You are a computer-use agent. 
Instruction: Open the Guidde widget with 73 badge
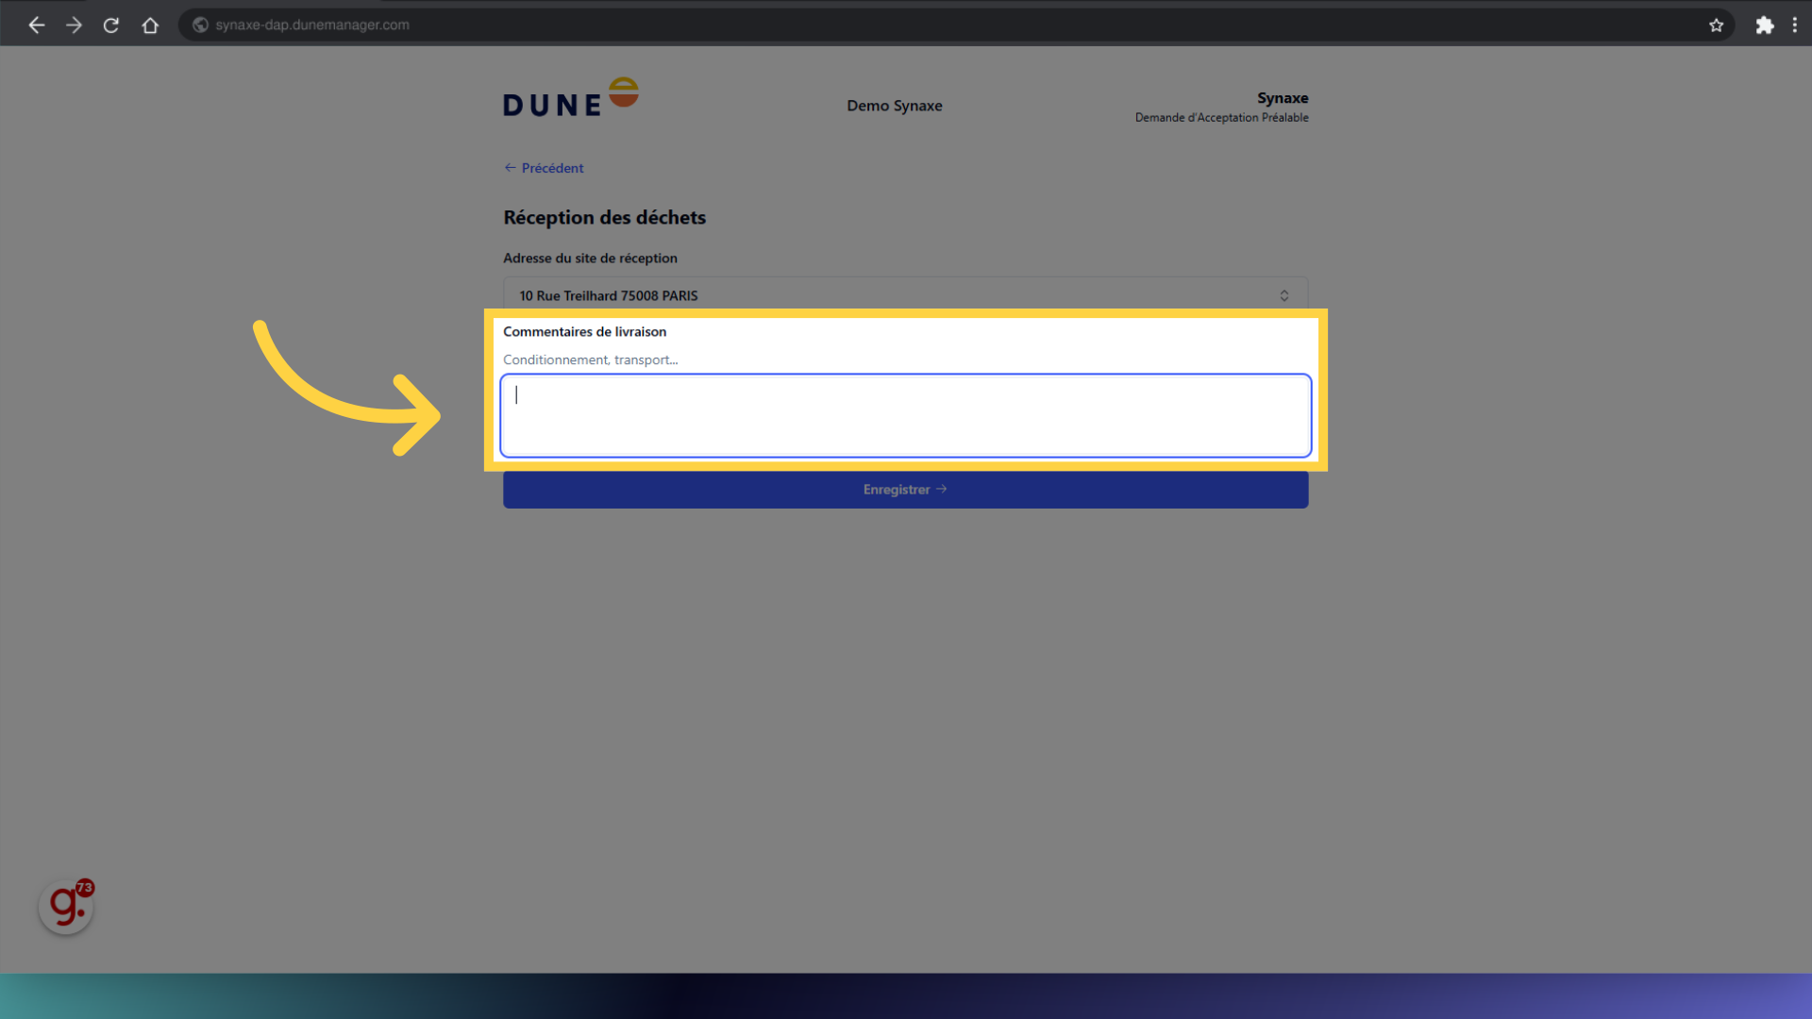[66, 907]
